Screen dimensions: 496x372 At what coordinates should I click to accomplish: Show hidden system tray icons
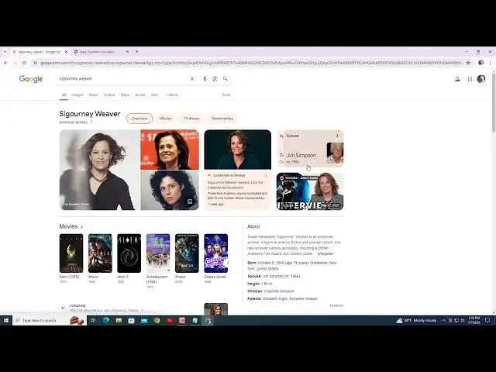[x=444, y=320]
